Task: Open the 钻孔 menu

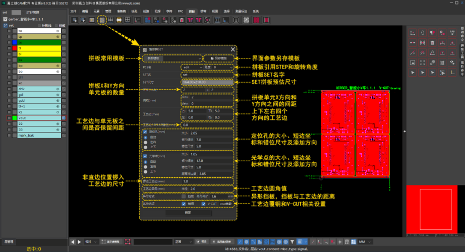Action: pyautogui.click(x=134, y=11)
